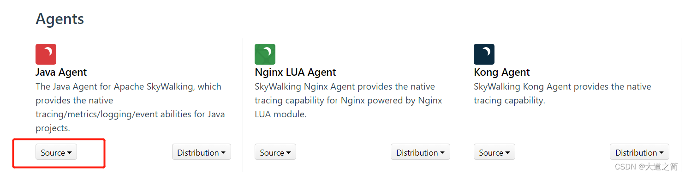This screenshot has width=685, height=175.
Task: Select the Nginx LUA Agent description paragraph
Action: click(348, 100)
